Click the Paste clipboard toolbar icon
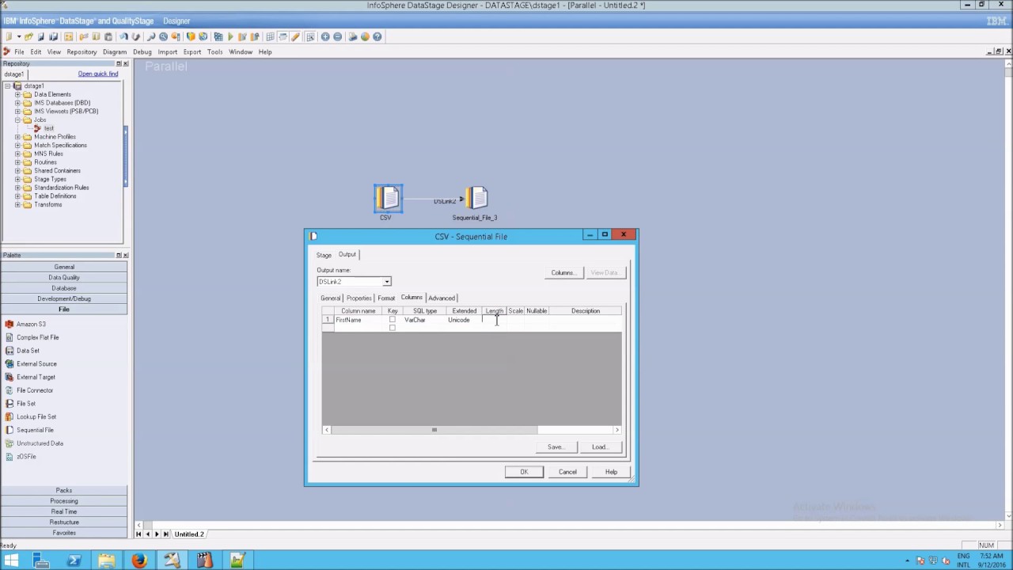The width and height of the screenshot is (1013, 570). [x=108, y=36]
